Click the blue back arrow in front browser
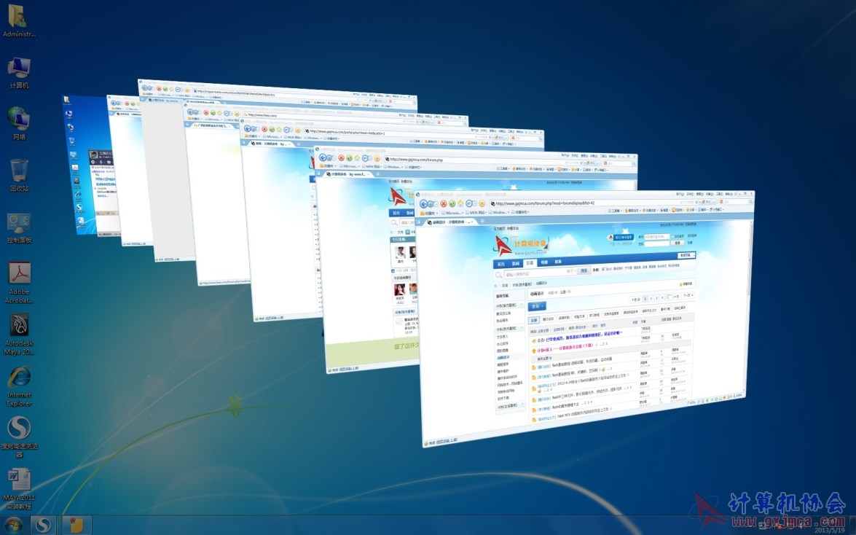Viewport: 856px width, 535px height. tap(424, 204)
